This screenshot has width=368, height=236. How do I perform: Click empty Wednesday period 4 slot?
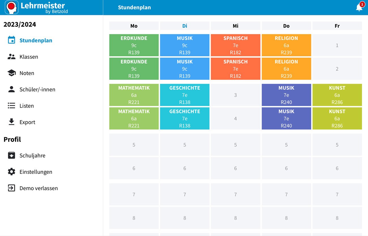click(x=236, y=119)
